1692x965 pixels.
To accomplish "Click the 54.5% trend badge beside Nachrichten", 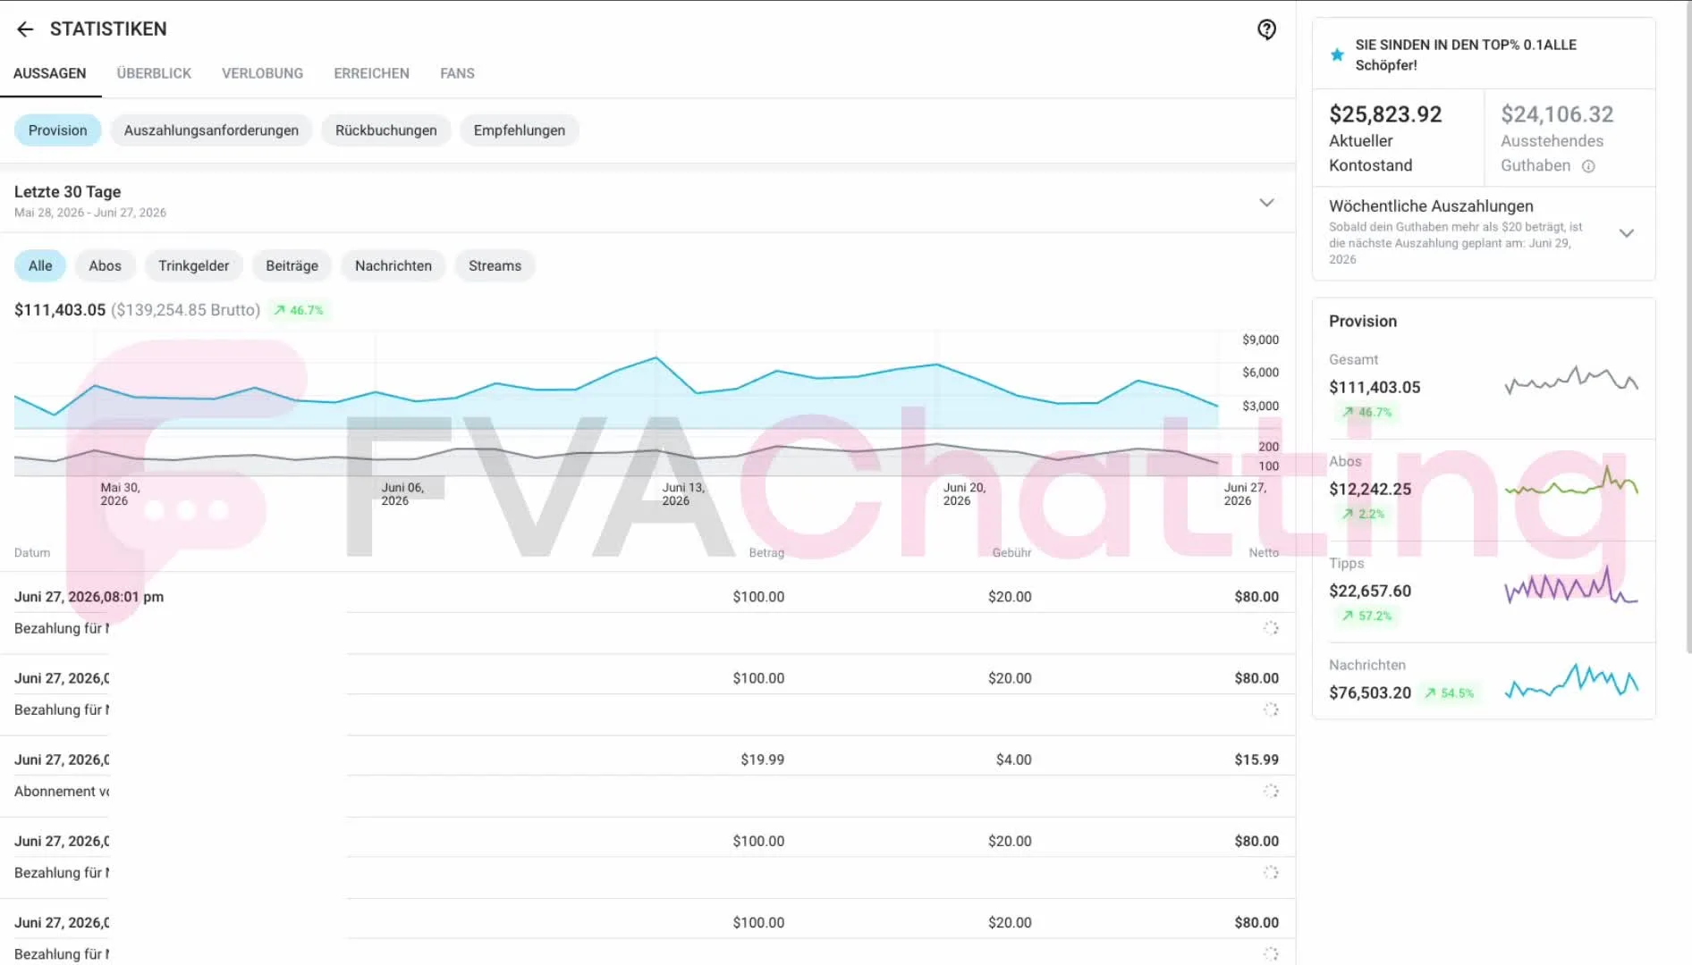I will click(x=1450, y=692).
